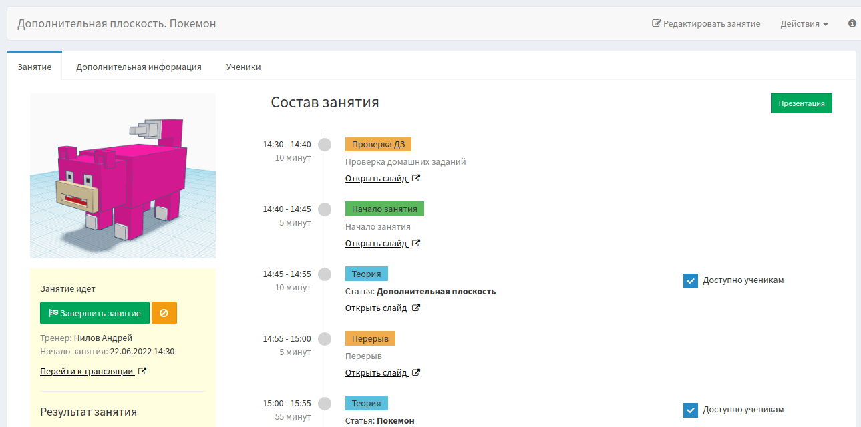861x427 pixels.
Task: Open the Ученики tab
Action: pyautogui.click(x=243, y=67)
